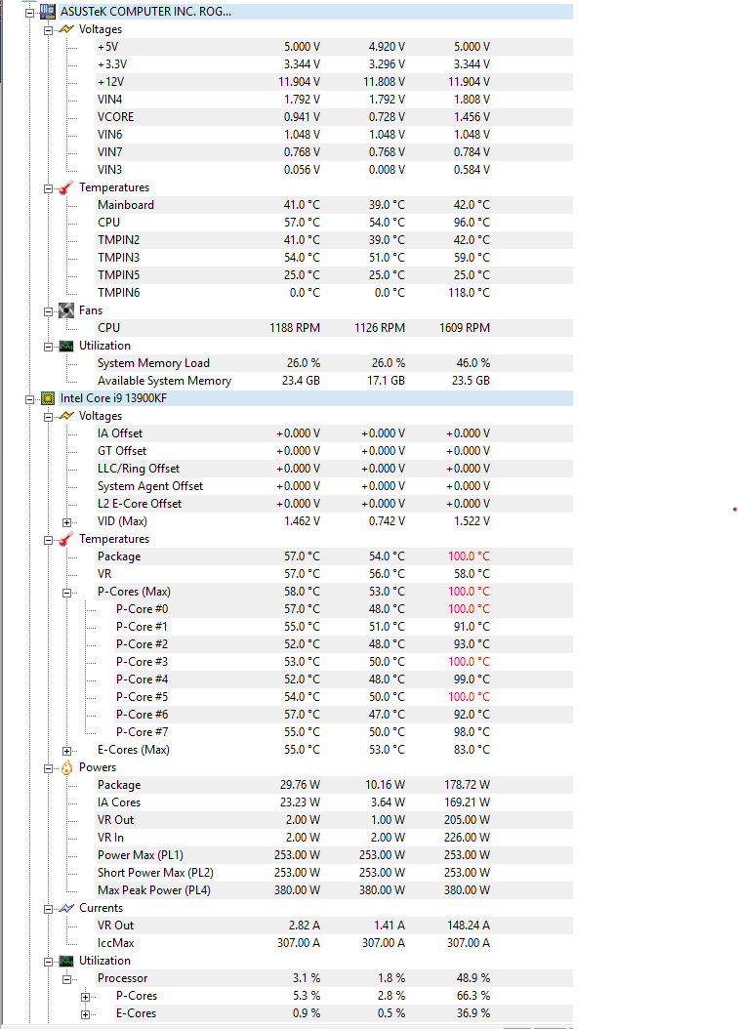
Task: Select the P-Core #0 row
Action: [343, 609]
